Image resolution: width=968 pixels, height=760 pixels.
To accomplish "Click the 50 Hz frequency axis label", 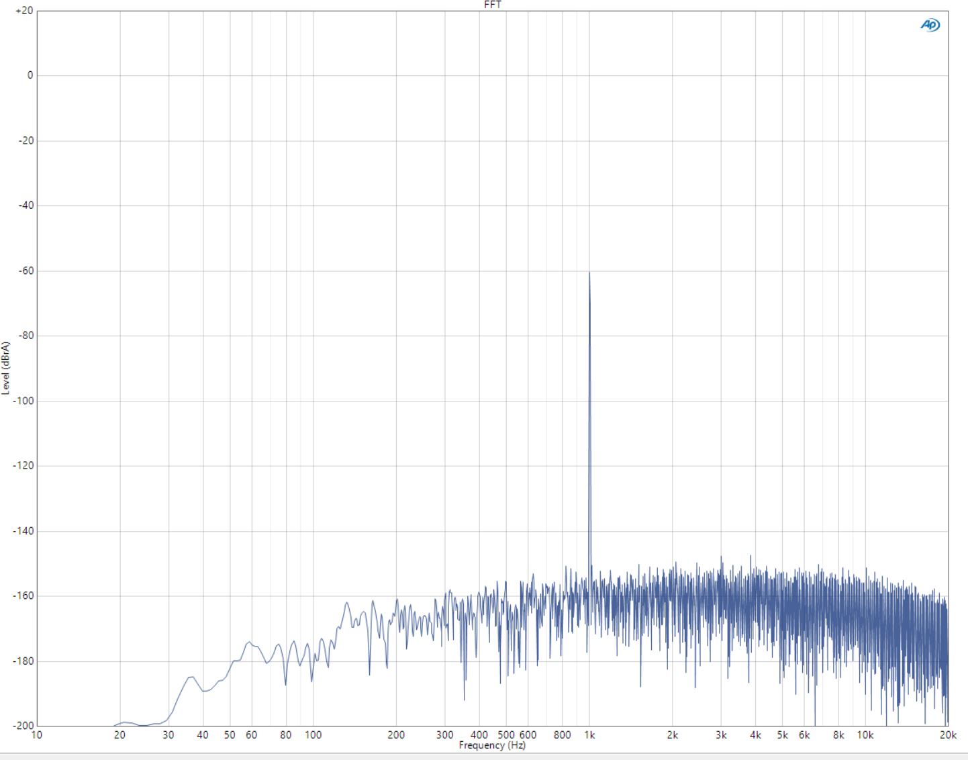I will [230, 735].
